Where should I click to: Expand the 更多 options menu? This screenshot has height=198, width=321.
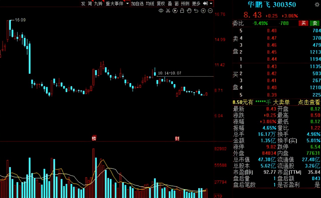(x=196, y=4)
